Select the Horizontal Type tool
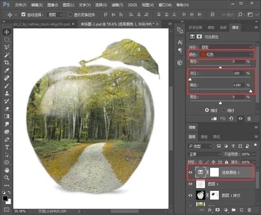 7,147
